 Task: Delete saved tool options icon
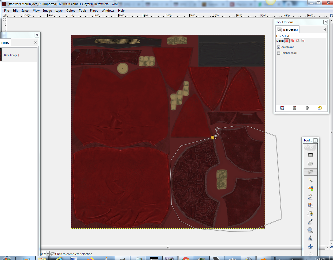pyautogui.click(x=307, y=108)
